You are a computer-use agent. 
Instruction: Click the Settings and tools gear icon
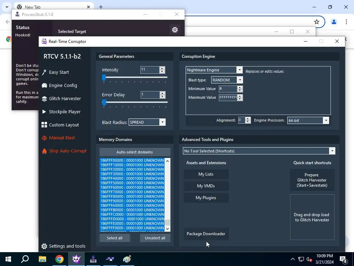tap(44, 246)
